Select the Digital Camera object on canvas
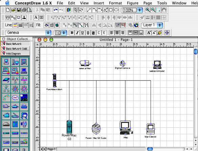Viewport: 198px width, 151px height. pos(123,63)
